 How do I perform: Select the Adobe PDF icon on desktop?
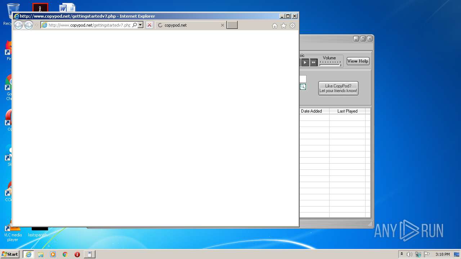pos(40,8)
